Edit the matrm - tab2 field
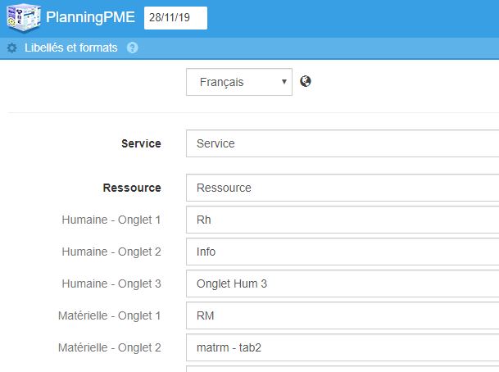This screenshot has height=372, width=499. 342,347
